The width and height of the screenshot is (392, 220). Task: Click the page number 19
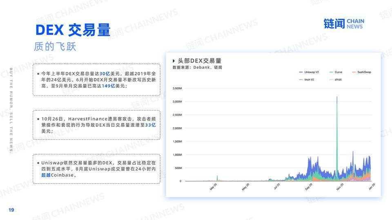coord(11,210)
